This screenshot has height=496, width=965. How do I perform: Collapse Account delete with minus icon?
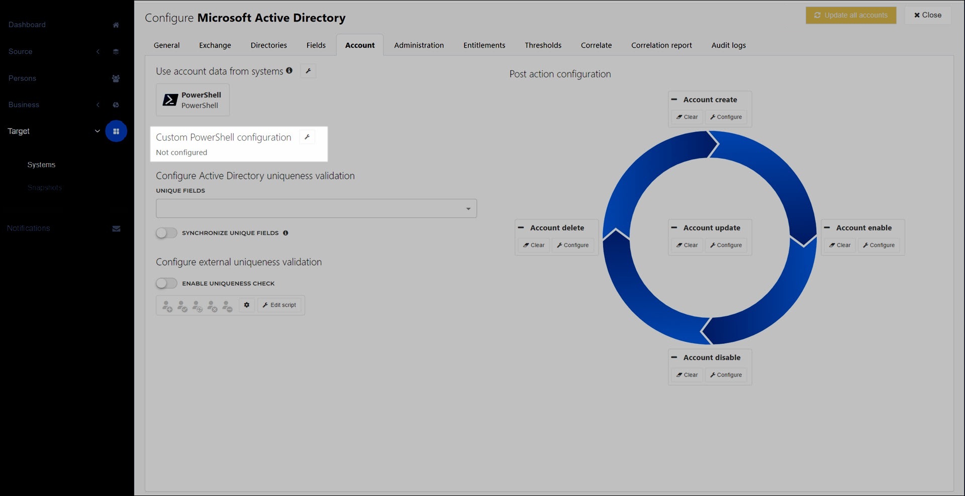pos(521,227)
